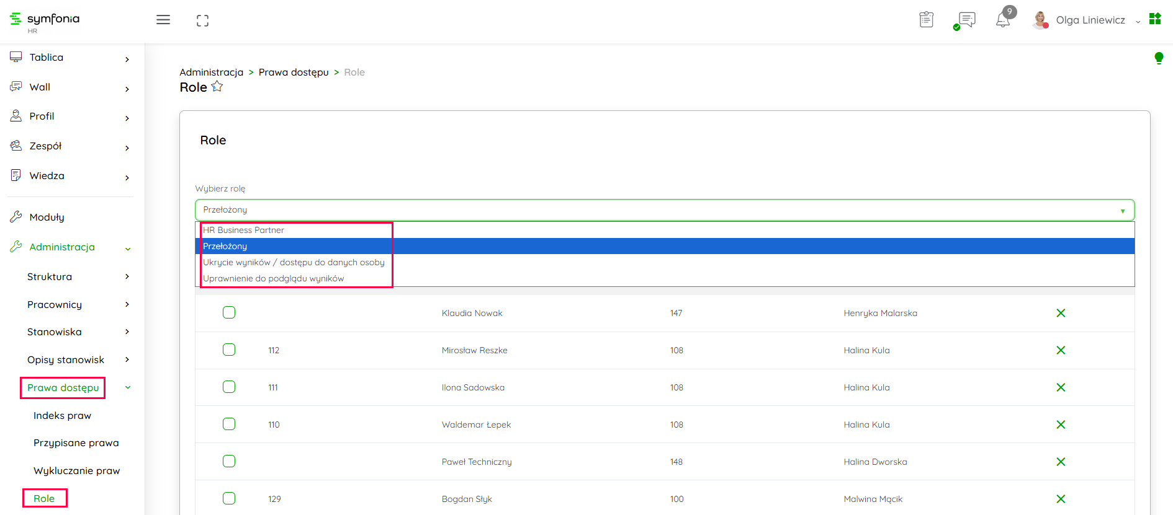Choose HR Business Partner option
This screenshot has width=1173, height=515.
point(244,230)
